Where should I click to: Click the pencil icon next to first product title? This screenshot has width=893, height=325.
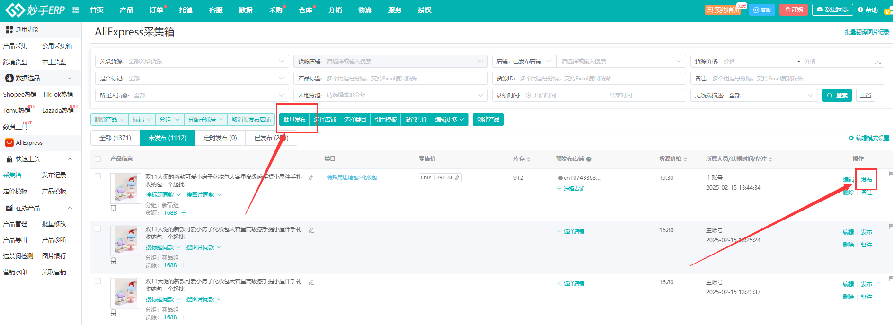click(x=311, y=178)
